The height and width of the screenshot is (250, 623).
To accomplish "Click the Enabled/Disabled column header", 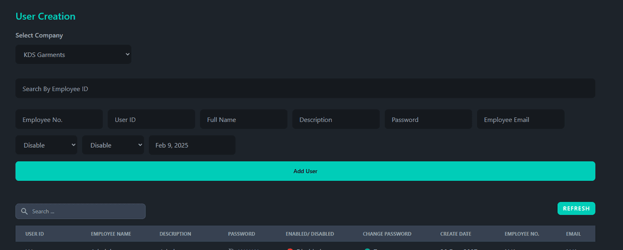I will coord(310,234).
